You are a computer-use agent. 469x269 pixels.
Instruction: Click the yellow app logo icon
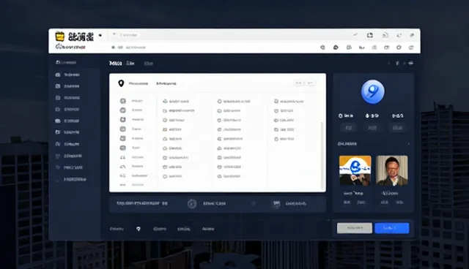pyautogui.click(x=60, y=37)
